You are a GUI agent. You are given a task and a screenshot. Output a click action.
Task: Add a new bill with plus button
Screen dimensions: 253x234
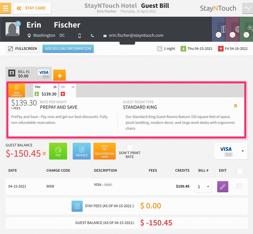coord(60,75)
